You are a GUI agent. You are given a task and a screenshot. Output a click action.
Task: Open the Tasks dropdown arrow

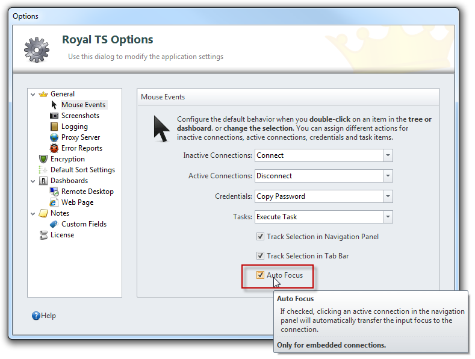(388, 217)
